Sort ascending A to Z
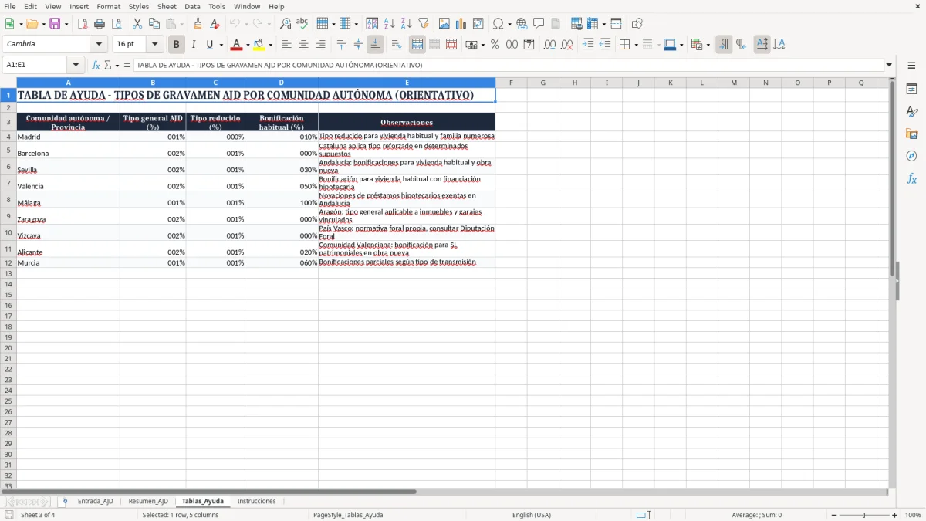Image resolution: width=926 pixels, height=521 pixels. [390, 24]
